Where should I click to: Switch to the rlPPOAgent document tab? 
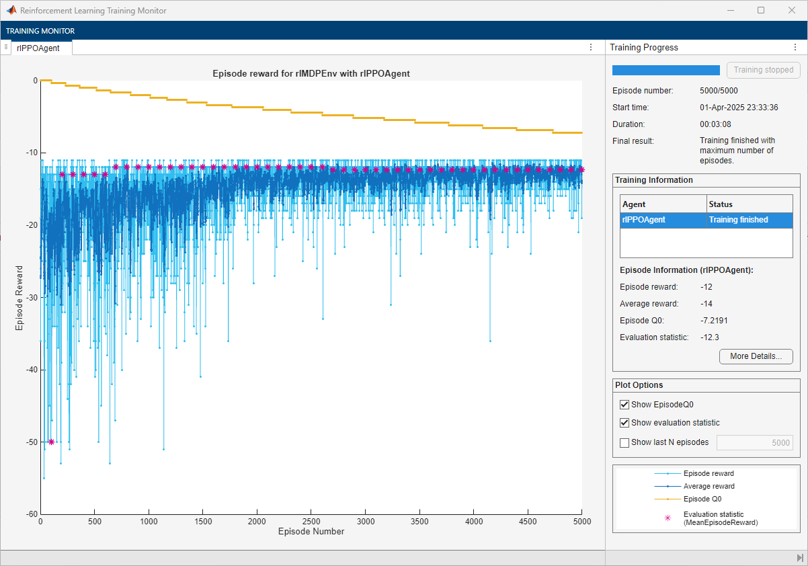(x=40, y=48)
